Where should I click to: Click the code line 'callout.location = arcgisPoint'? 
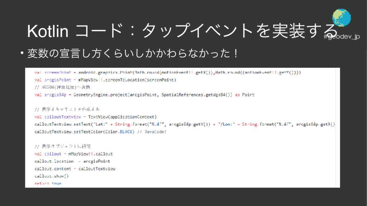[72, 161]
